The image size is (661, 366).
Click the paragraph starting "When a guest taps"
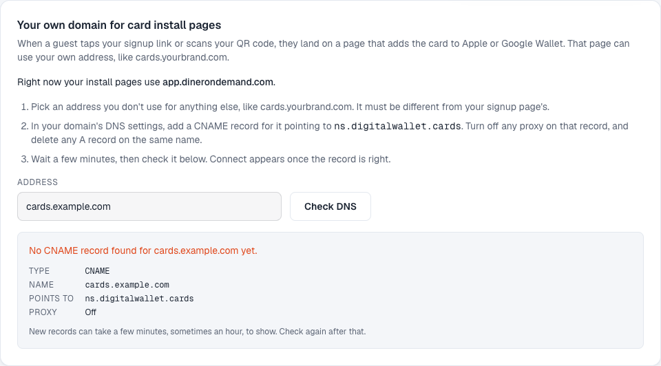click(324, 50)
